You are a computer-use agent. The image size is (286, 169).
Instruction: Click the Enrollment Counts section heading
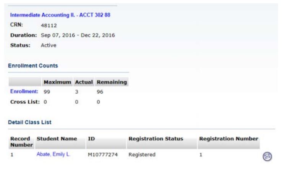coord(33,65)
